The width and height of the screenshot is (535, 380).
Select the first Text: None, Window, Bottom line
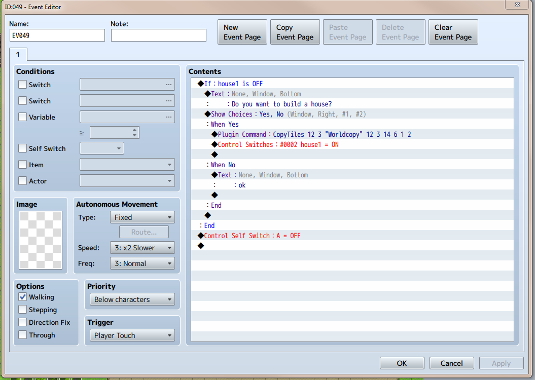click(x=352, y=94)
